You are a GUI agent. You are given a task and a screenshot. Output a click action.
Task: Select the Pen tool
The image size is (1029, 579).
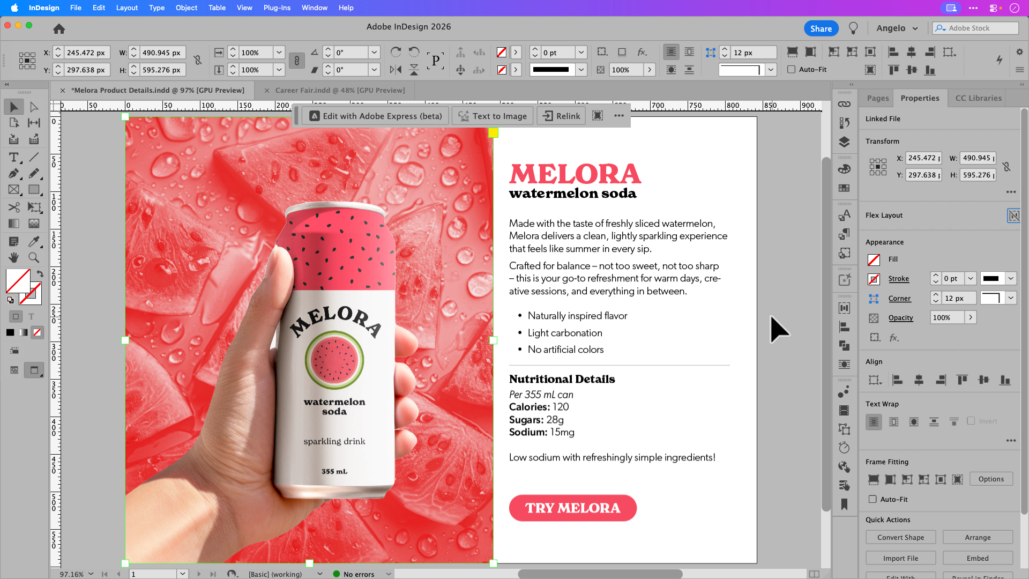(x=14, y=173)
